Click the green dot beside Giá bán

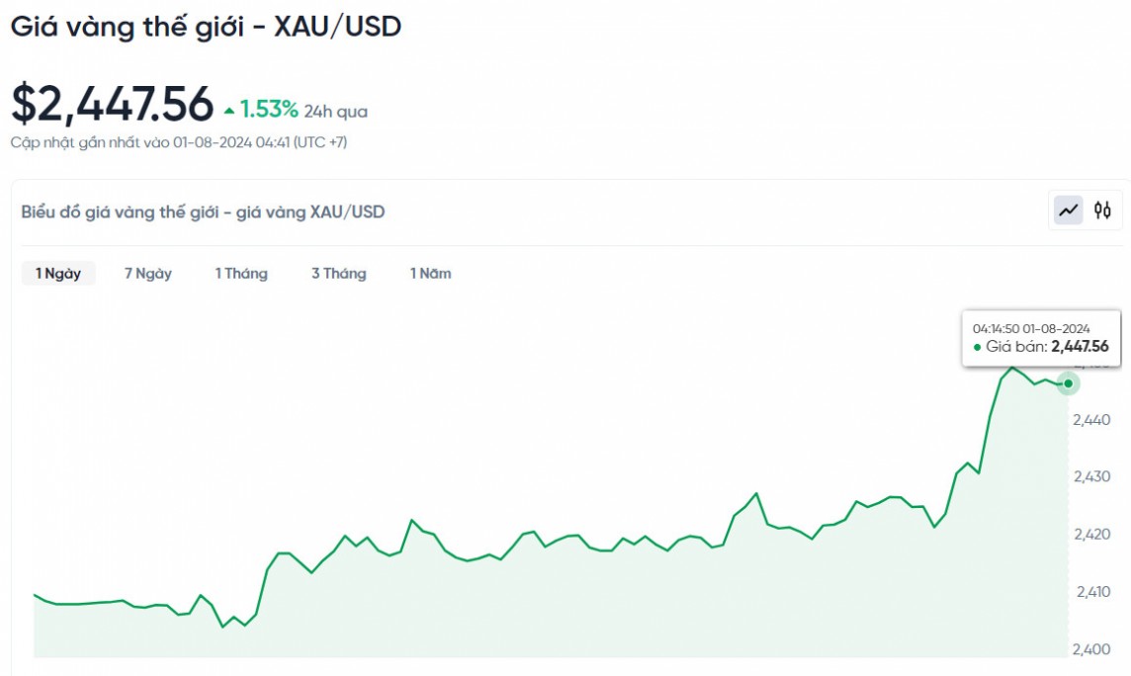(x=978, y=347)
